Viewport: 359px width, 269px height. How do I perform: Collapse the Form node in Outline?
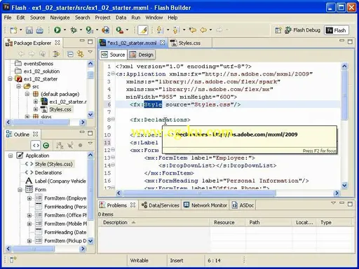pos(20,190)
